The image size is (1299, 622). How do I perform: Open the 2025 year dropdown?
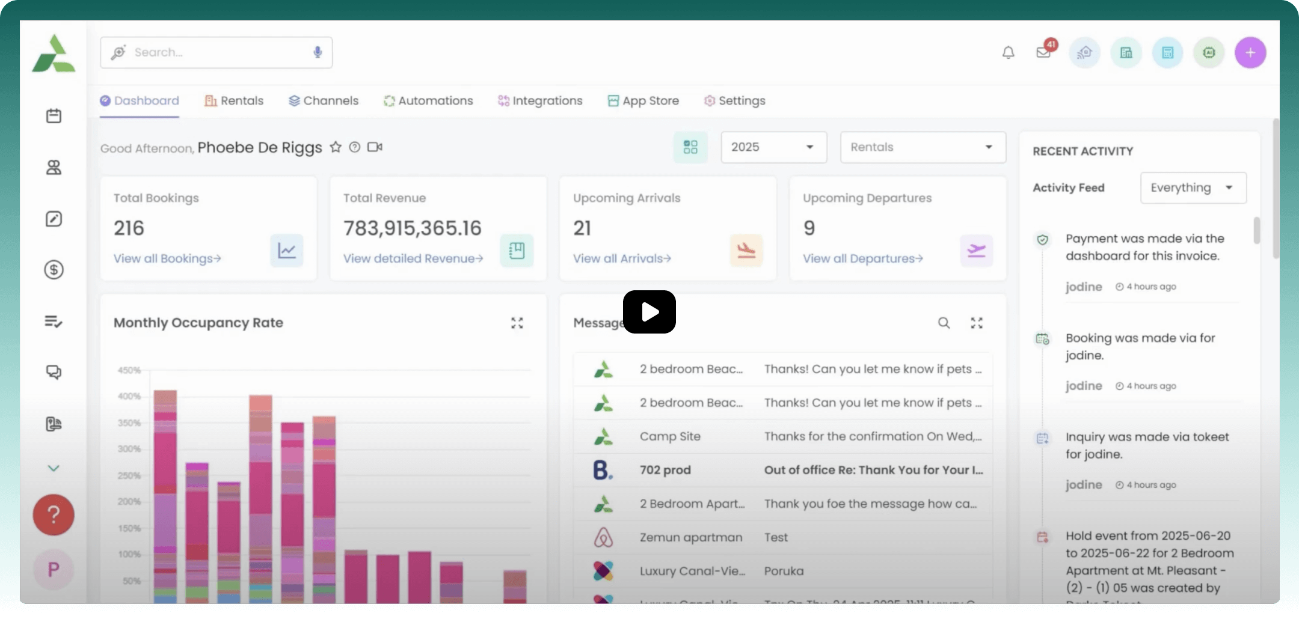pyautogui.click(x=773, y=147)
